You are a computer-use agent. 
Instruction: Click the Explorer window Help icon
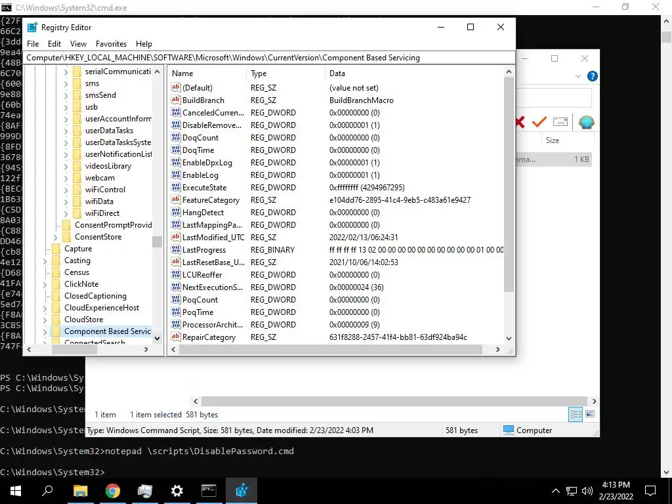tap(593, 76)
